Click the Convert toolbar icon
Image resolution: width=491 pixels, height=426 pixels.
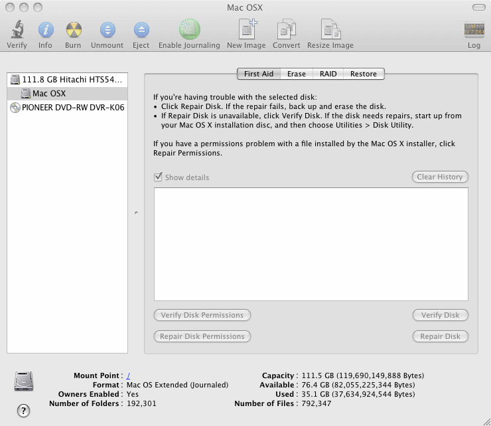click(x=286, y=29)
